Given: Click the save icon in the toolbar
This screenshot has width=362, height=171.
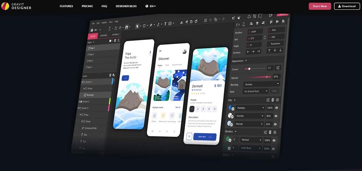Looking at the screenshot, I should 92,30.
